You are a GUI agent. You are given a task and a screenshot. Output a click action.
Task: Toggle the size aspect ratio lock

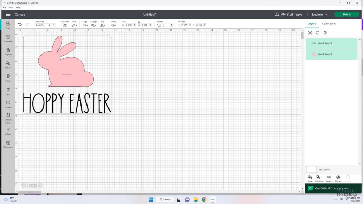[x=139, y=22]
